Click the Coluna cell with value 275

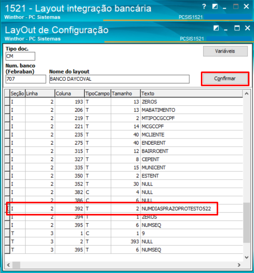point(70,143)
